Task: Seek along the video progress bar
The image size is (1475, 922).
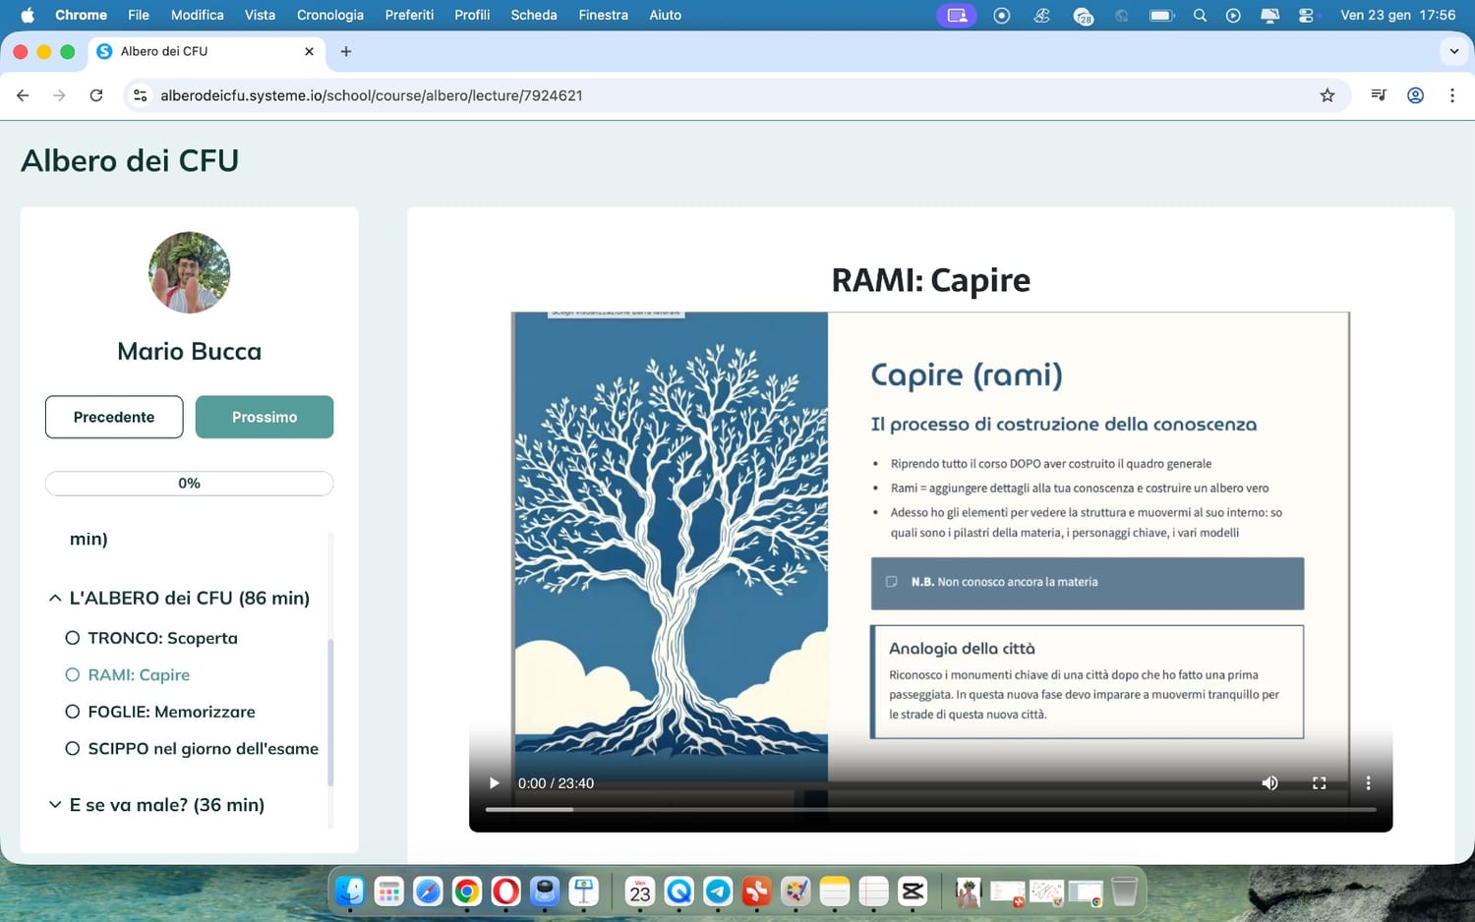Action: tap(930, 810)
